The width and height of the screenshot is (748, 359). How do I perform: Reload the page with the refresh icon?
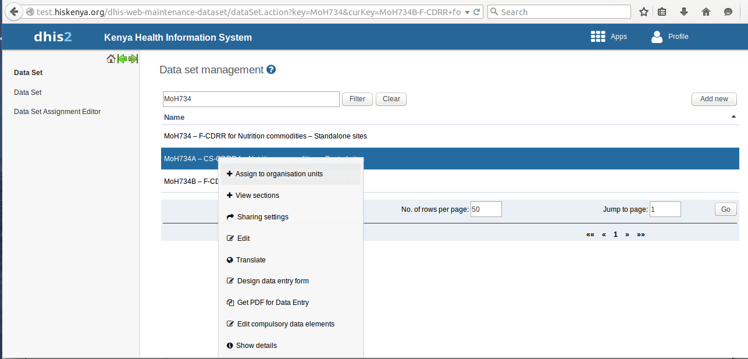(477, 12)
